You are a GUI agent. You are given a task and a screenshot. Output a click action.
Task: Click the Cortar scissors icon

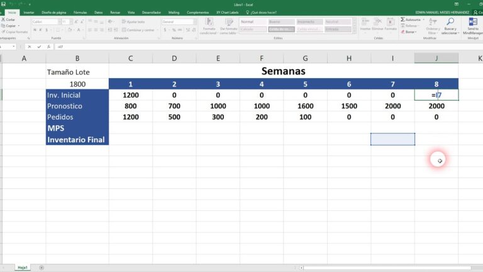3,20
